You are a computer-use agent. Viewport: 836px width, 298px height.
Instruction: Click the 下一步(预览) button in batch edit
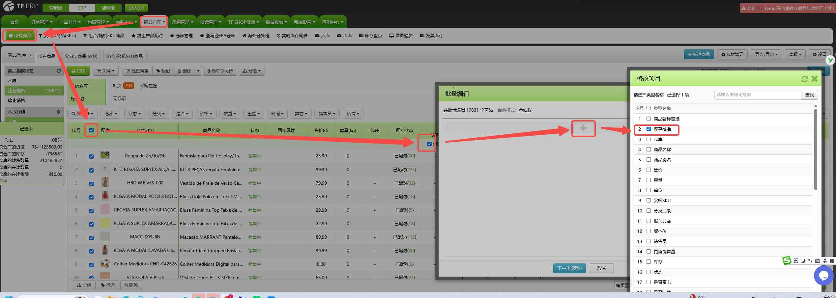[x=569, y=268]
